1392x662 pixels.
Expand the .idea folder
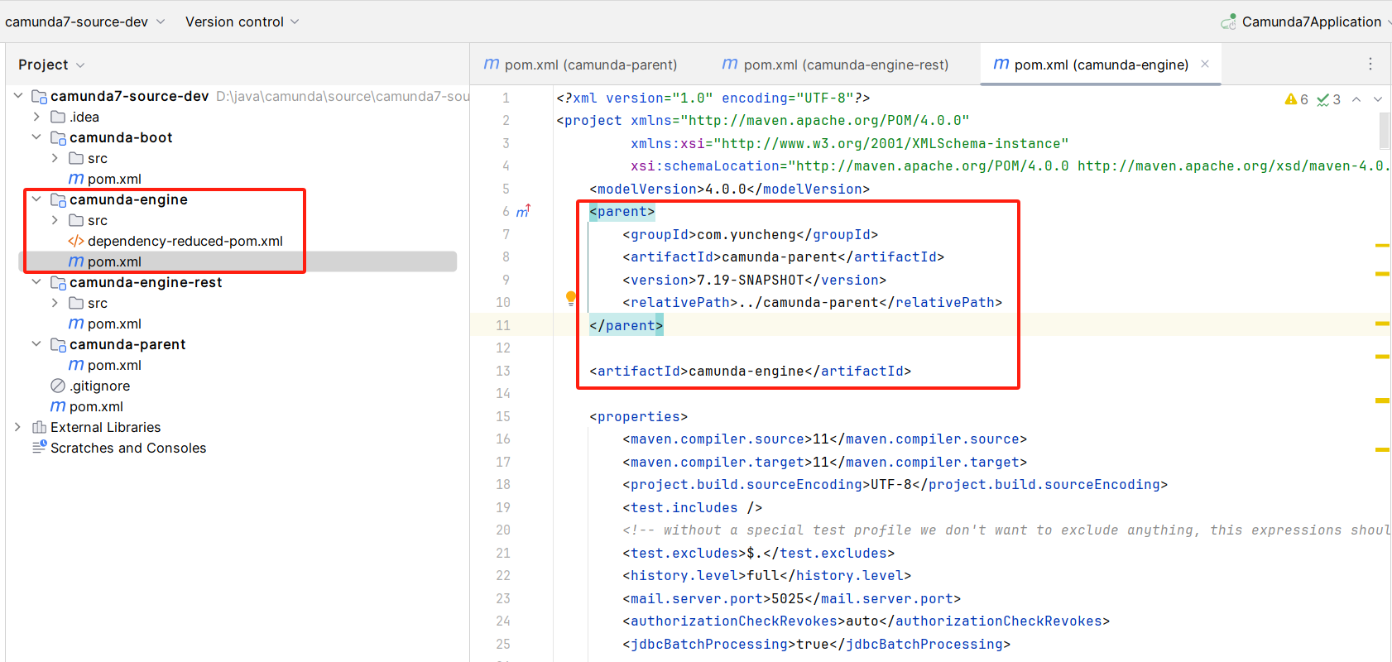(36, 117)
